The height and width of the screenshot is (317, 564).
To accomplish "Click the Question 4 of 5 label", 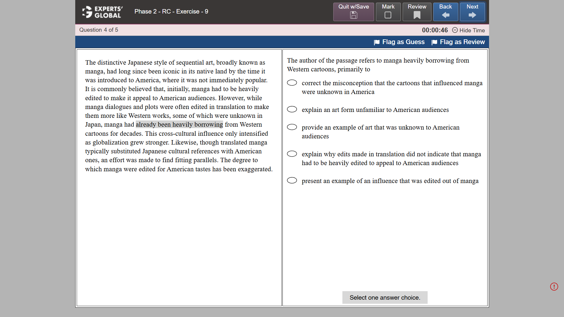I will click(x=98, y=30).
